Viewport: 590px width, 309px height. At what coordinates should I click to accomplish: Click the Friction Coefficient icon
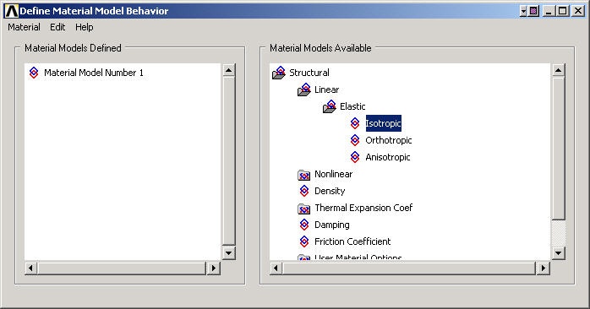304,241
